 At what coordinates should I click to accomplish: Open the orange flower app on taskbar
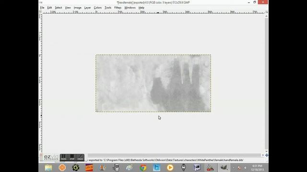click(62, 168)
